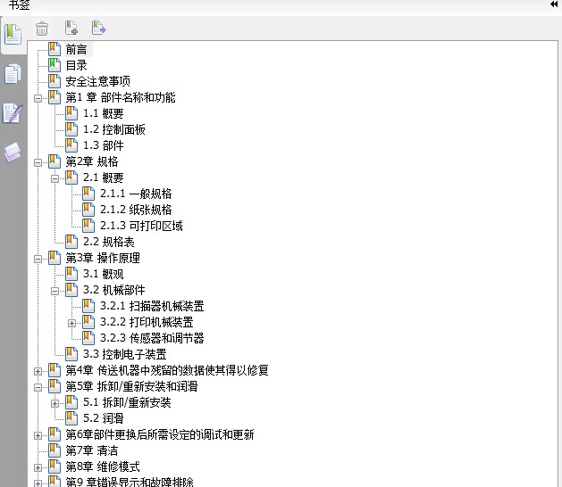The image size is (562, 487).
Task: Click the bookmark icon with purple arrow
Action: pyautogui.click(x=98, y=28)
